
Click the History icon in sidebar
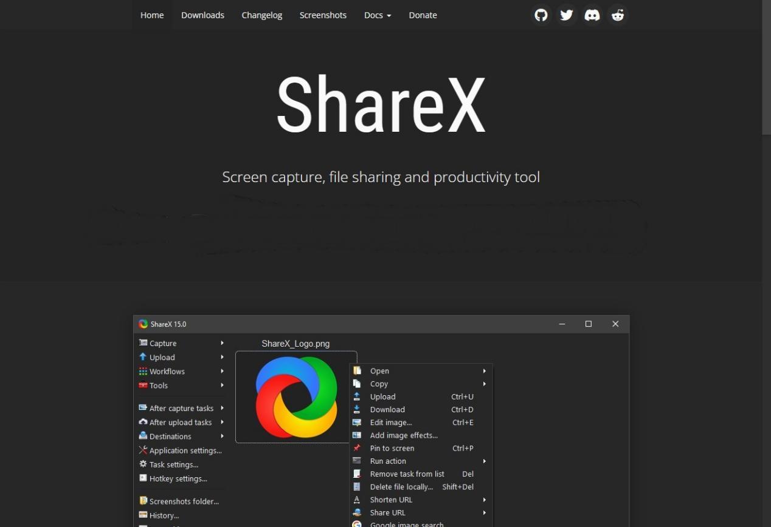coord(143,515)
